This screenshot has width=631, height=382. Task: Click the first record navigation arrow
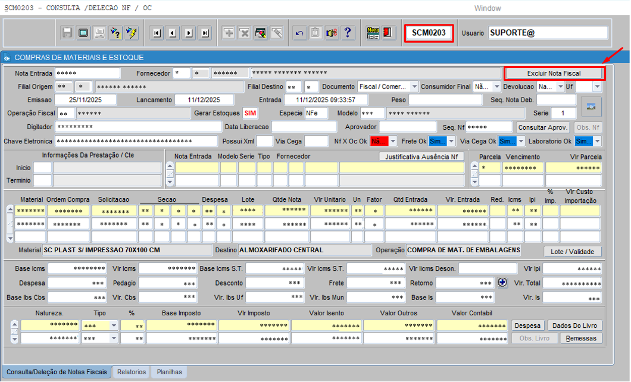coord(157,33)
